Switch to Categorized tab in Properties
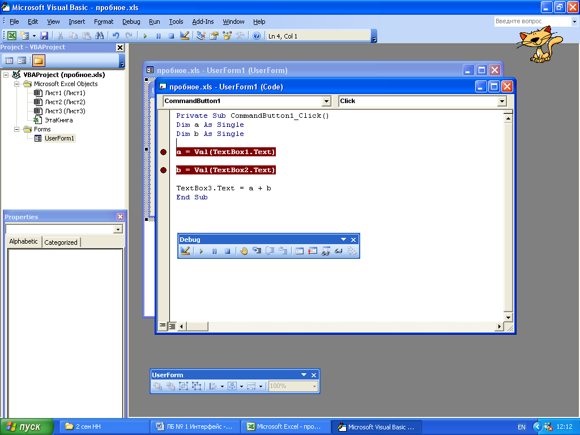Viewport: 580px width, 435px height. click(x=61, y=242)
